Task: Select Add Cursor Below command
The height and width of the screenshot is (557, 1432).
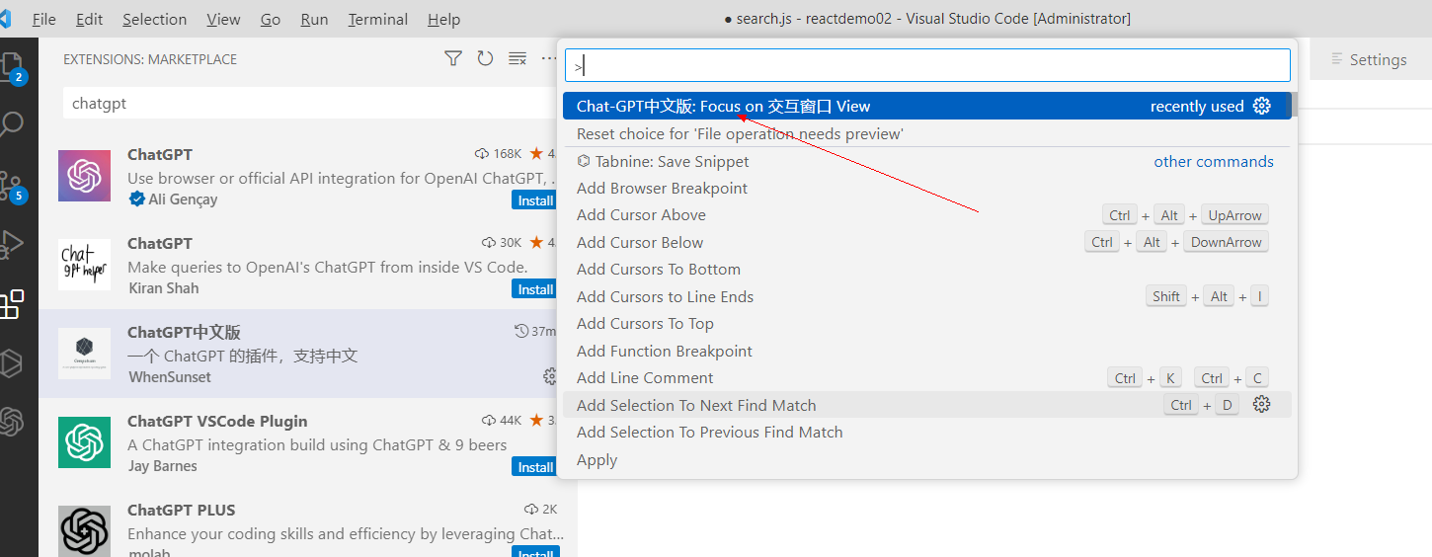Action: (927, 242)
